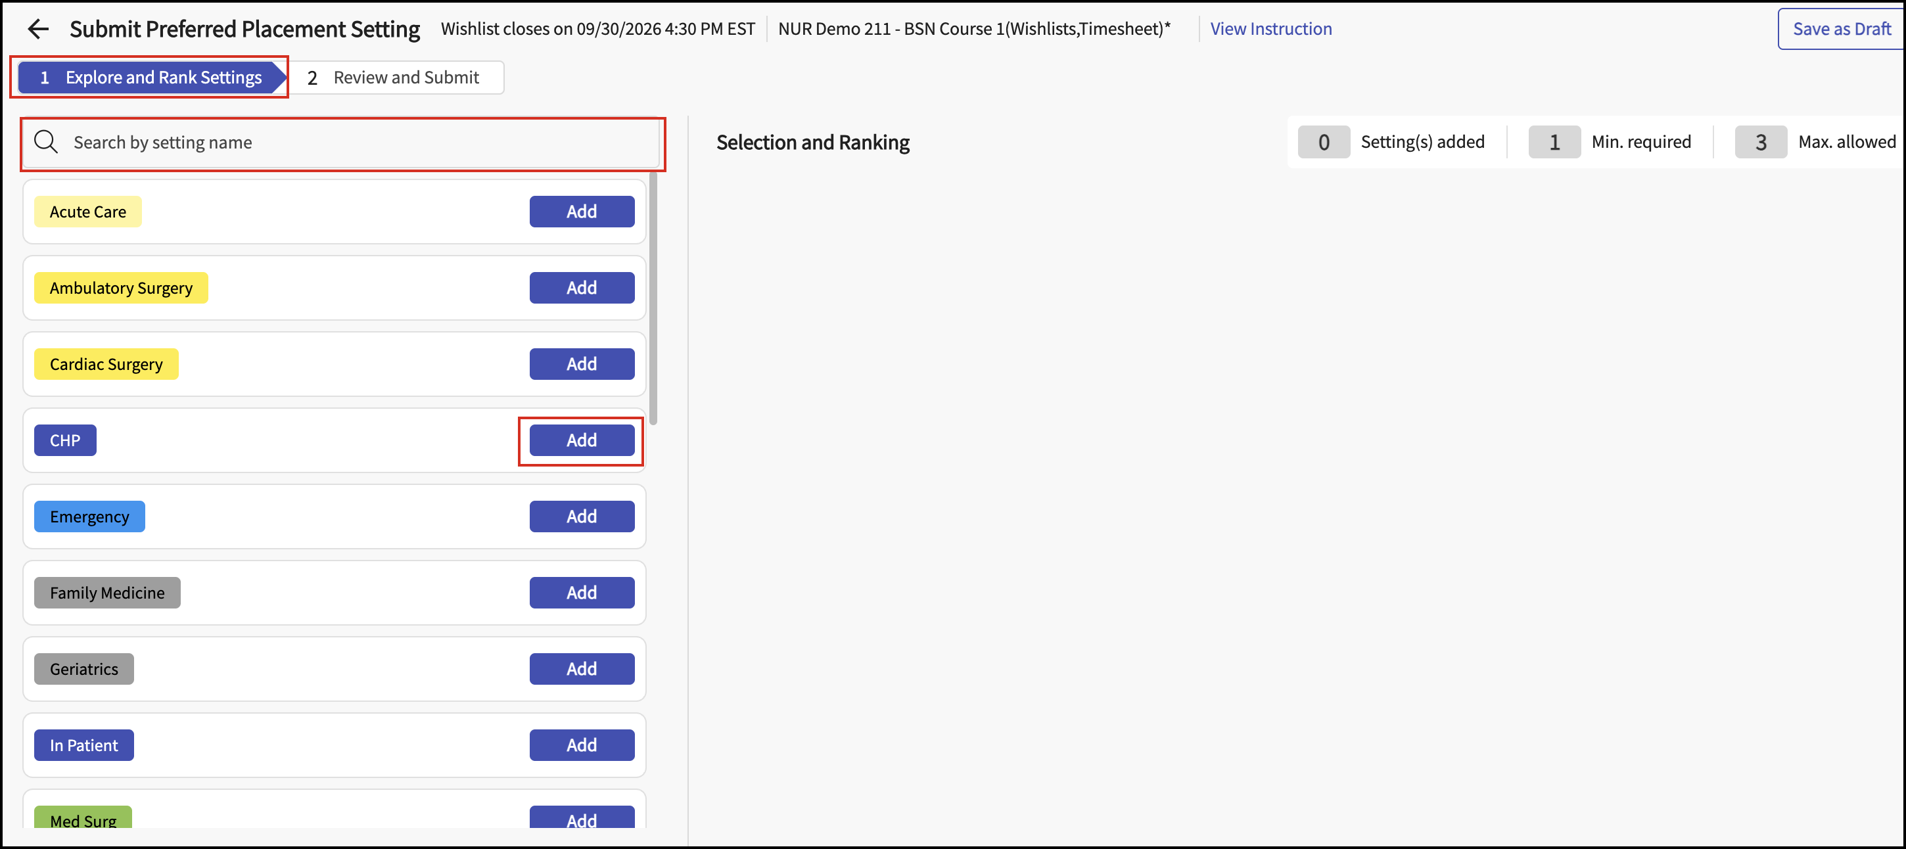Add the Family Medicine setting
The image size is (1906, 849).
(582, 592)
